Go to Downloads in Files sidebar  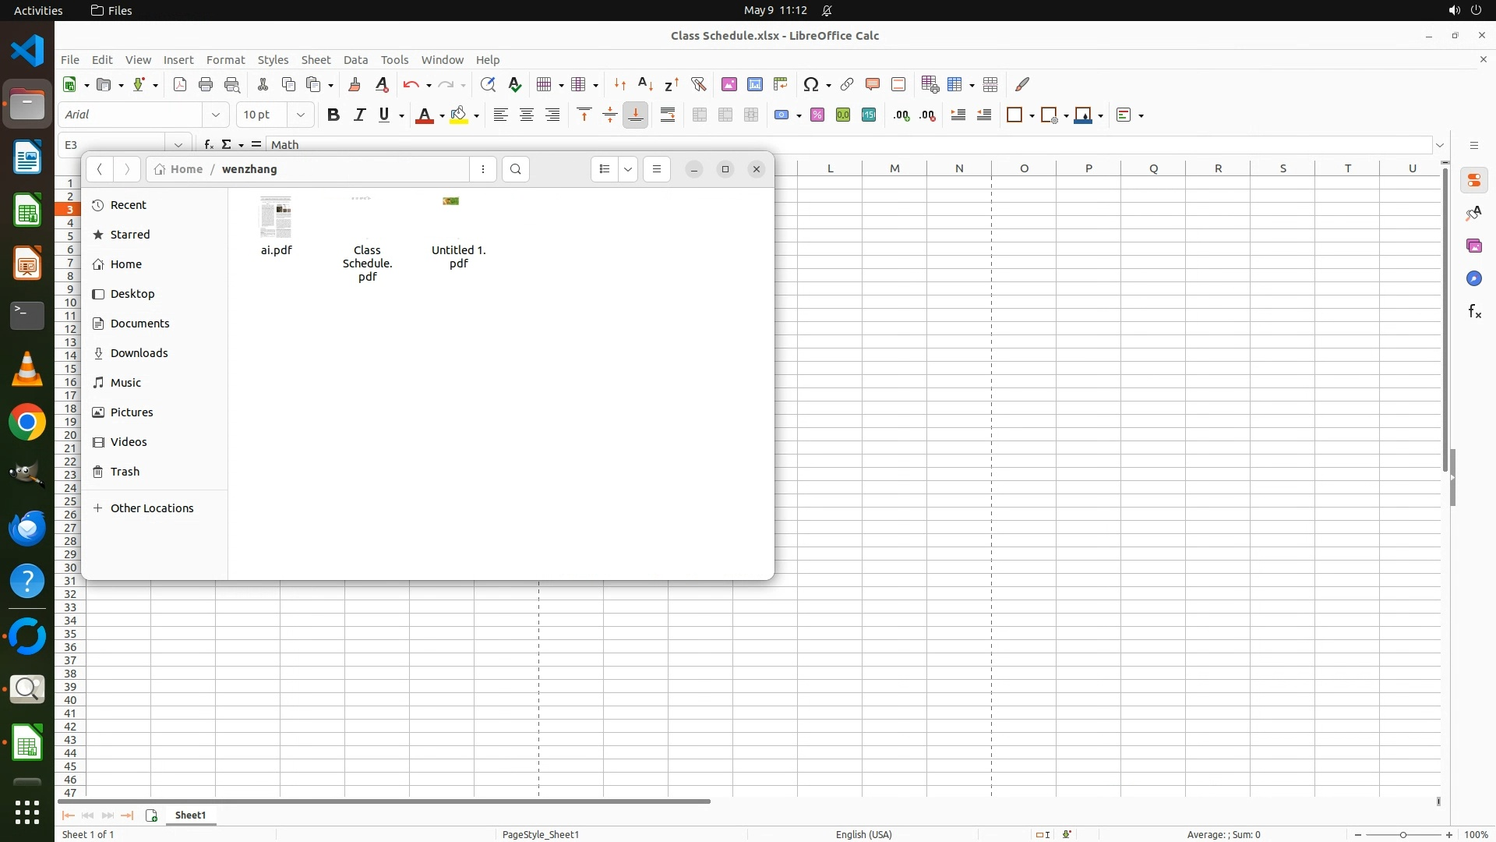(139, 353)
